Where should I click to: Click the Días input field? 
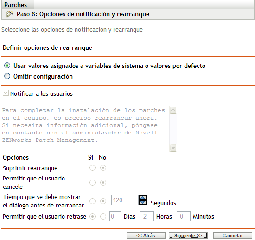point(115,216)
